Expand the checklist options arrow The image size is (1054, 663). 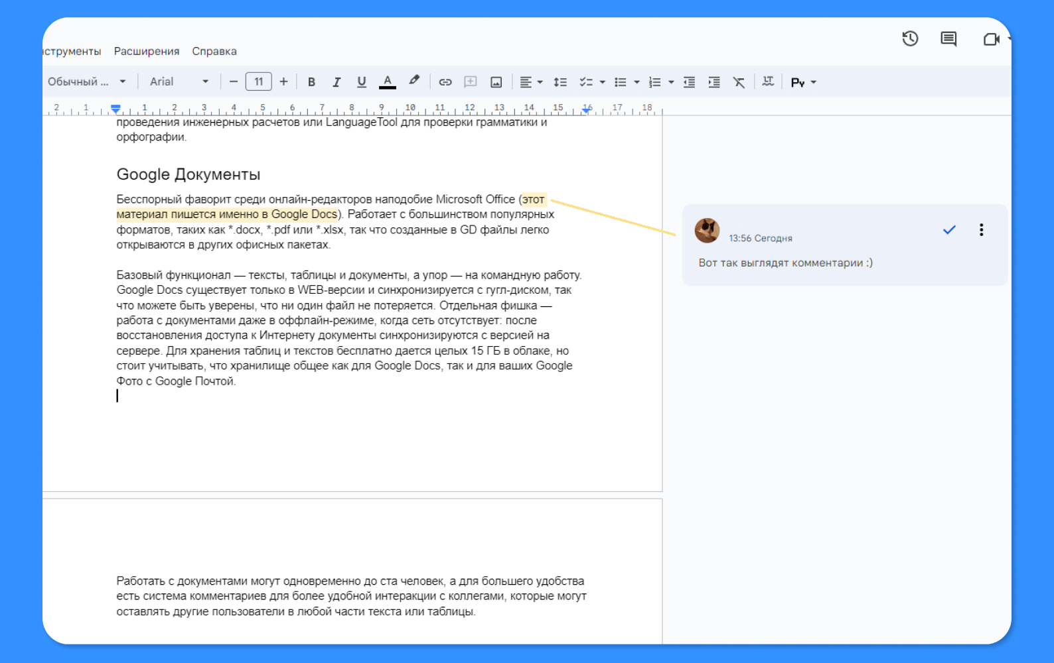(x=603, y=82)
